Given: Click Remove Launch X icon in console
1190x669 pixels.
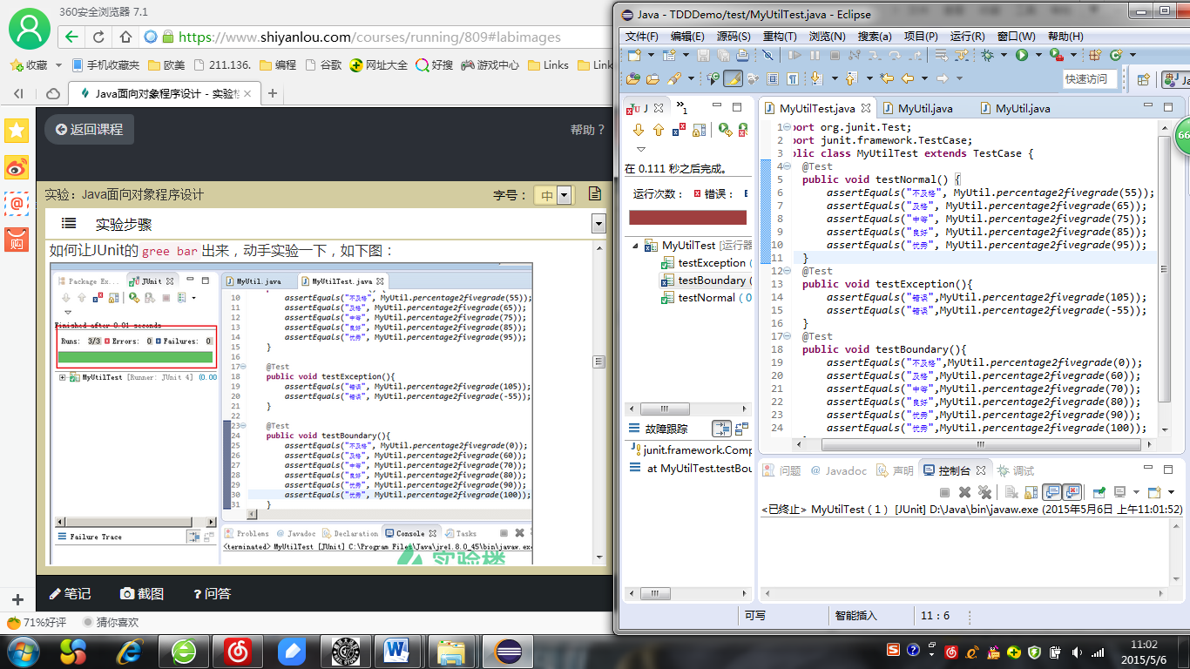Looking at the screenshot, I should (964, 492).
